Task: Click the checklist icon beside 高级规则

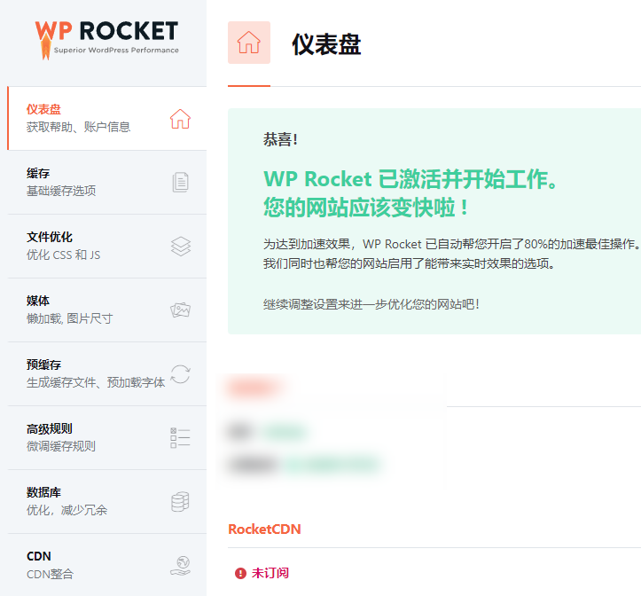Action: 180,438
